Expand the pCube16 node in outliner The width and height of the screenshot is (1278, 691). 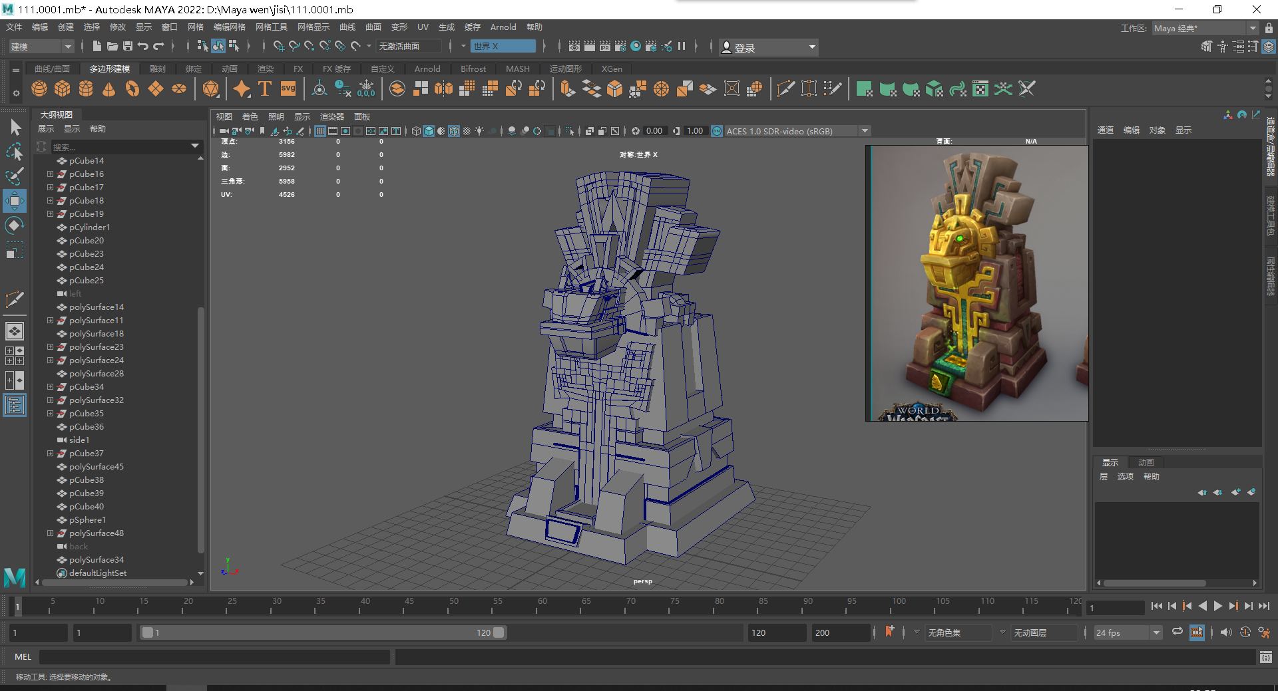(50, 174)
